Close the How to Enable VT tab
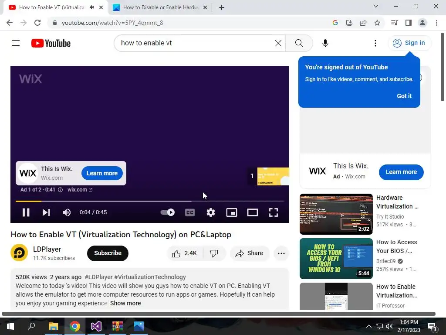 coord(101,7)
